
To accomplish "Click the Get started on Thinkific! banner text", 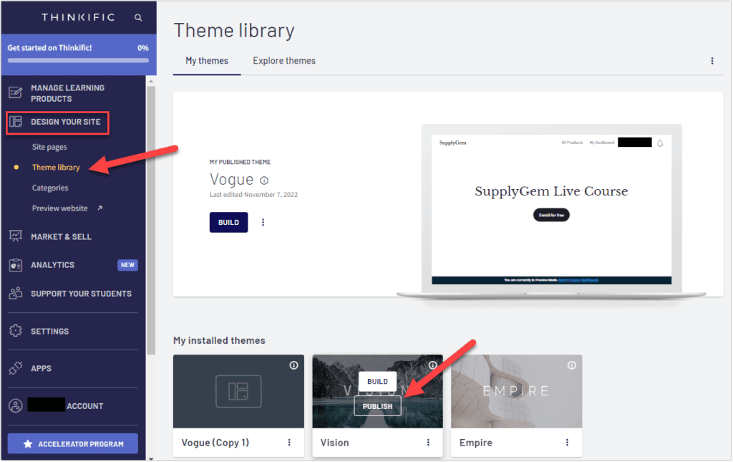I will (49, 48).
